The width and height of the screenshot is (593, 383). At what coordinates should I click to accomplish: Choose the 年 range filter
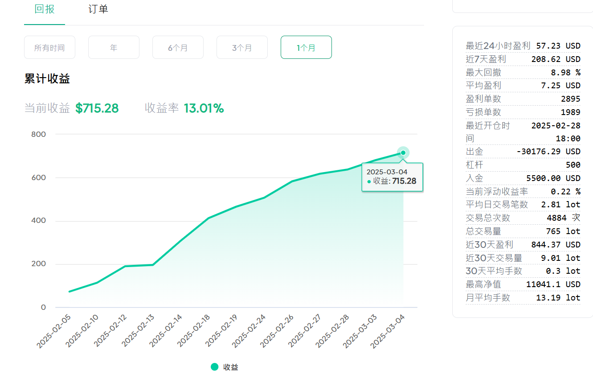click(114, 47)
